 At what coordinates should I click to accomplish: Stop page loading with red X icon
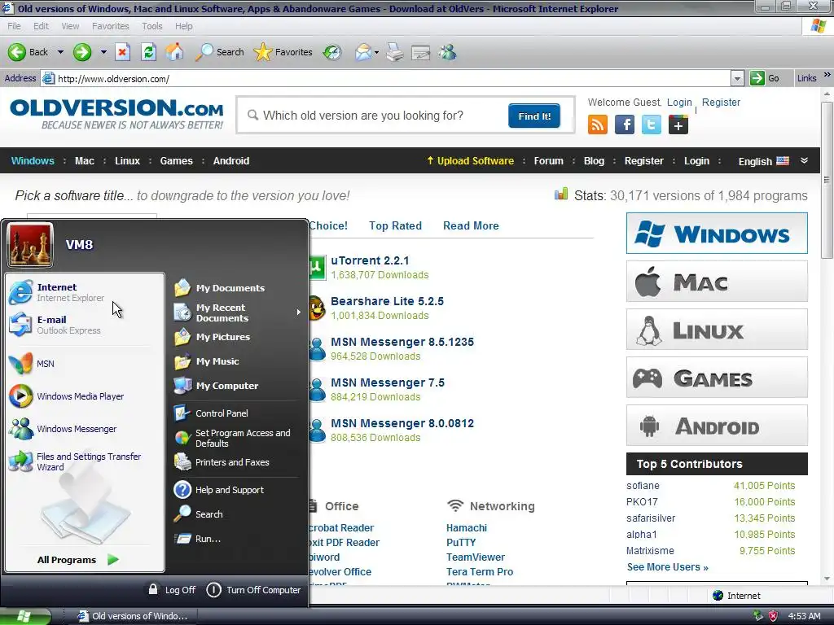tap(122, 52)
